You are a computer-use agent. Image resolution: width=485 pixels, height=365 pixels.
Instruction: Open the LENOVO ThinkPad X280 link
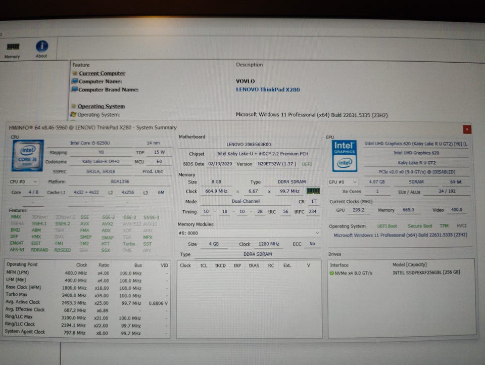(x=268, y=89)
